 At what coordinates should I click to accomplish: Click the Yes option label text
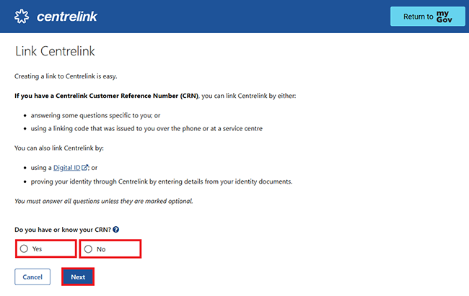point(38,248)
